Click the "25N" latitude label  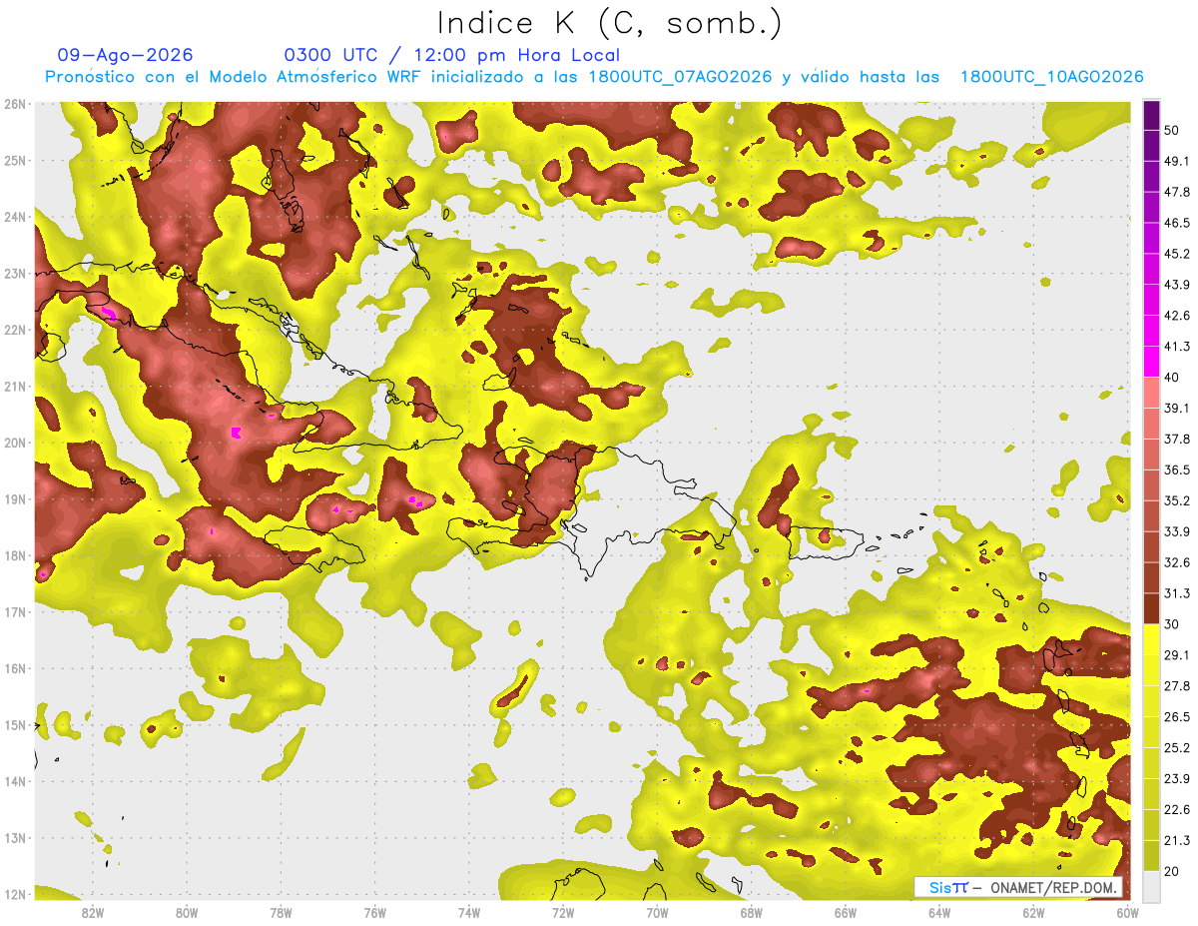click(15, 160)
